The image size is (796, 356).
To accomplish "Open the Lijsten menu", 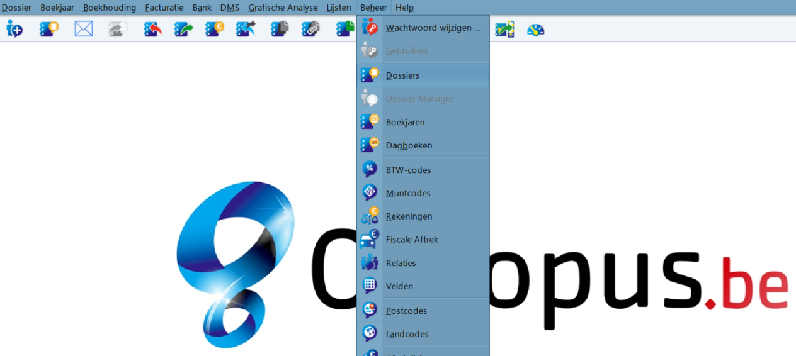I will pos(339,8).
